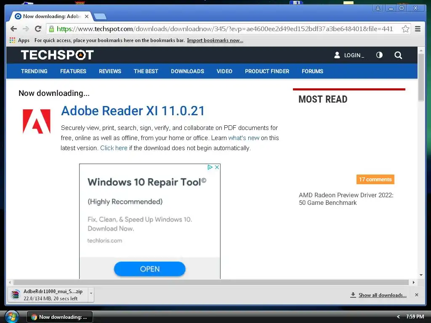Follow the what's new link
431x323 pixels.
(244, 138)
